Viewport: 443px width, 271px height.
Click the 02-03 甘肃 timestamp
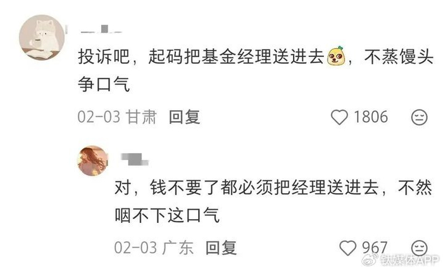tap(117, 117)
